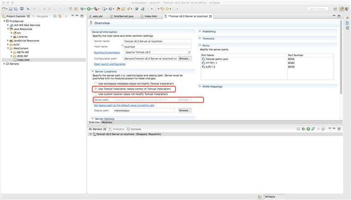The width and height of the screenshot is (351, 200).
Task: Switch to the index.html editor tab
Action: pos(149,16)
